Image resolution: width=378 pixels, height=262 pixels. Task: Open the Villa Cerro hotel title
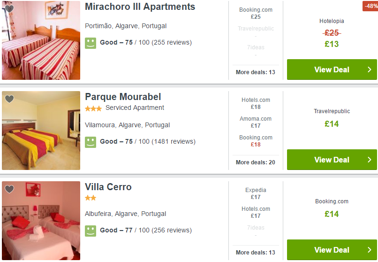pos(108,187)
